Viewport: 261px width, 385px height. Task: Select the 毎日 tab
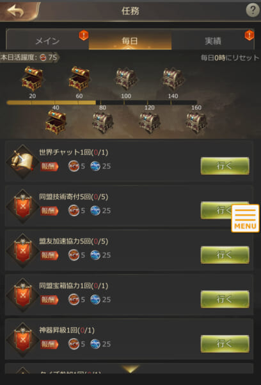coord(130,40)
